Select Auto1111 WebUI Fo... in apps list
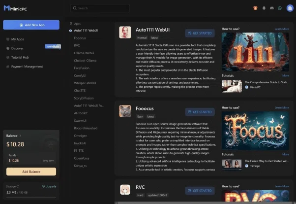 click(89, 105)
